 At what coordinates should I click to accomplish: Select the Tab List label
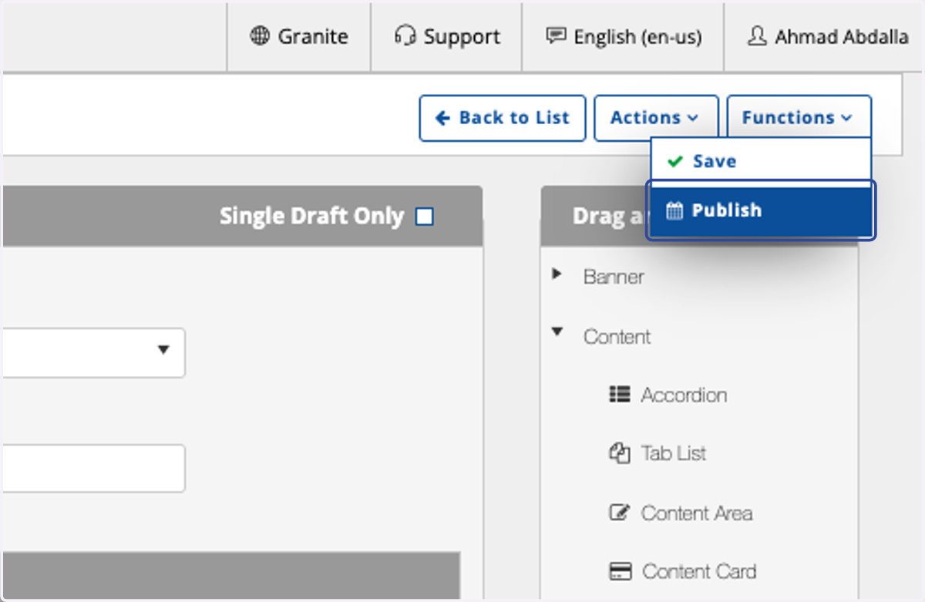(x=674, y=453)
